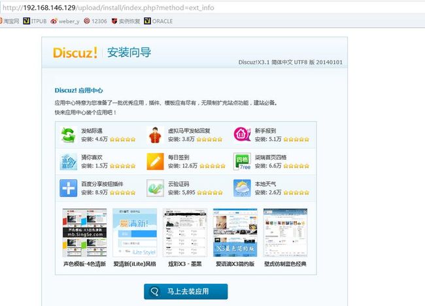The image size is (425, 306).
Task: Click the star rating for 新手报到
Action: [296, 139]
